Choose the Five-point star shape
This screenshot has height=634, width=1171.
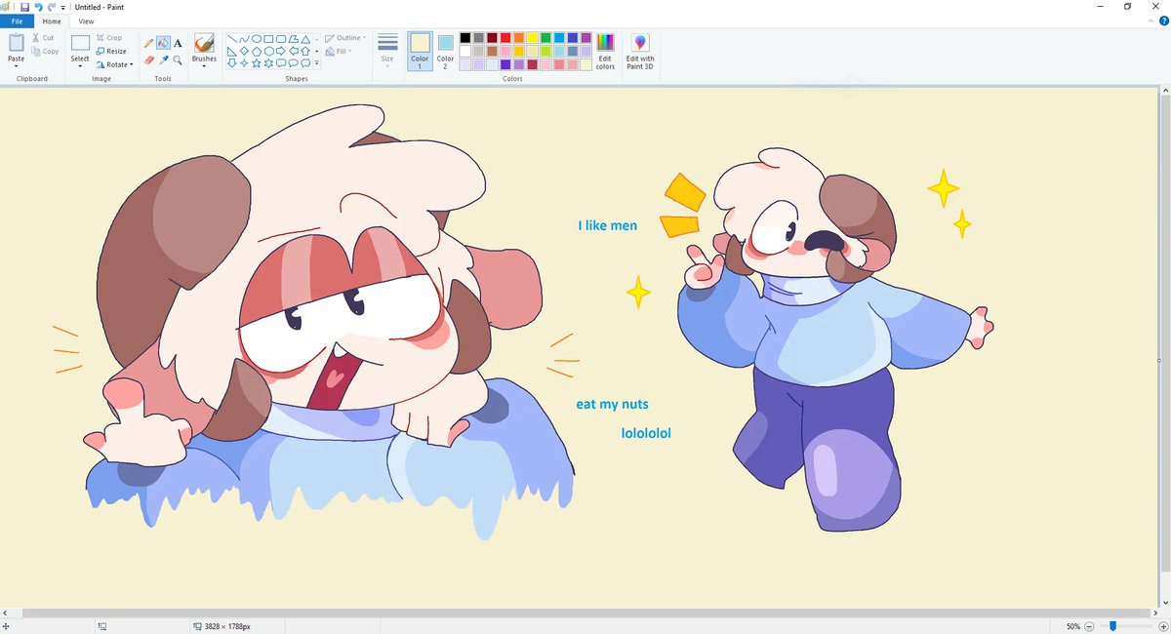pos(257,63)
